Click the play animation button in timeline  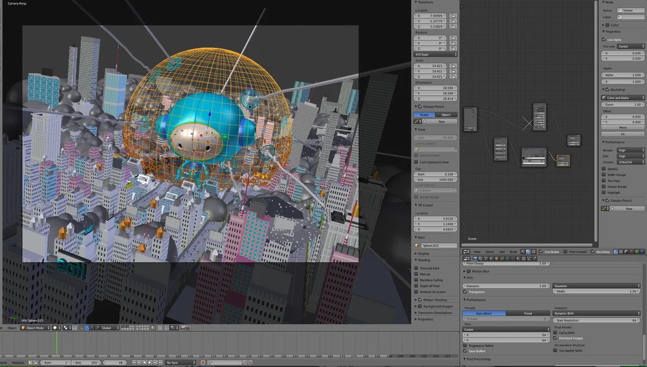[150, 362]
